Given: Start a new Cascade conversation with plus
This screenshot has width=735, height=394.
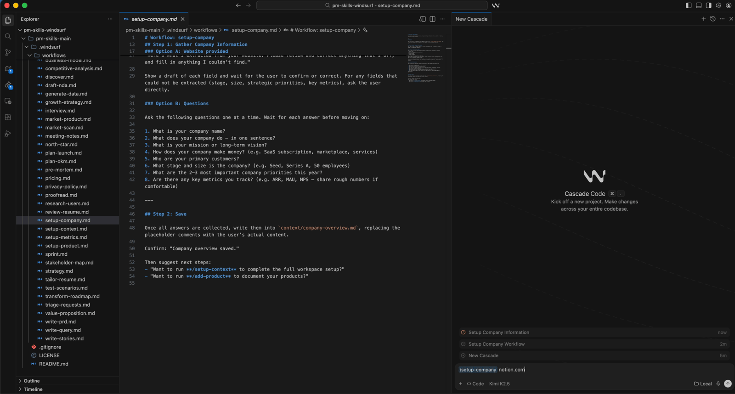Looking at the screenshot, I should coord(703,19).
